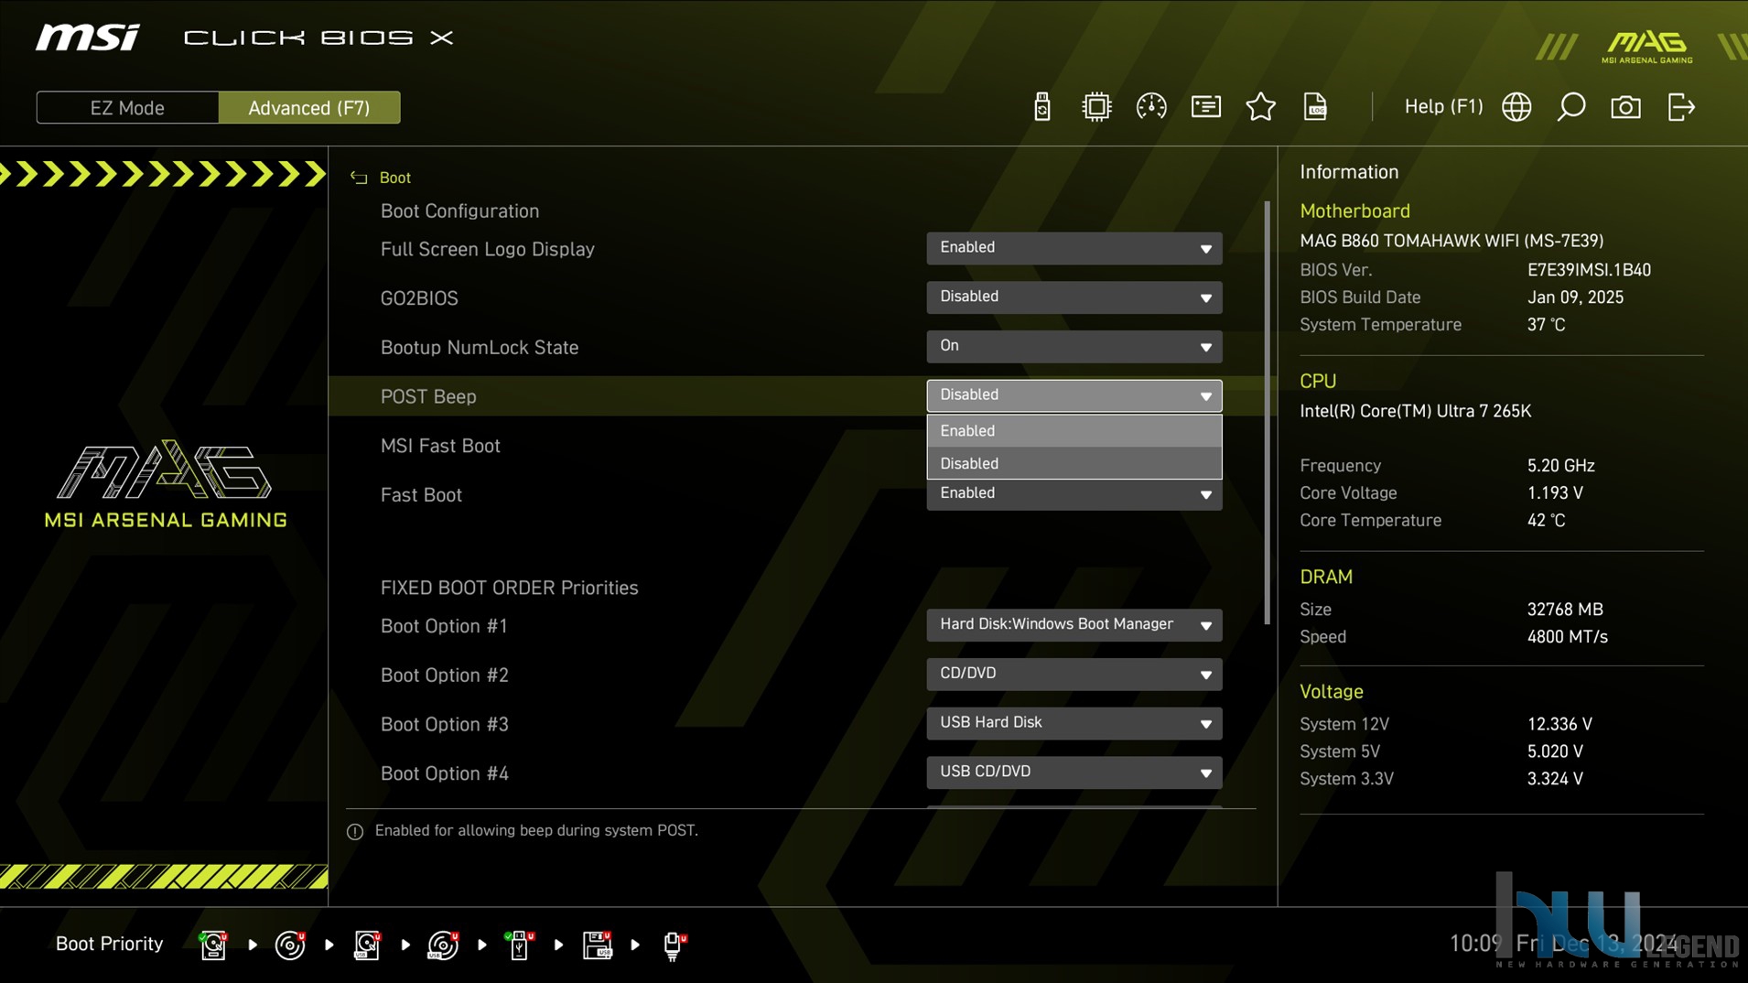Click the DRAM size 32768 MB value

click(1565, 610)
